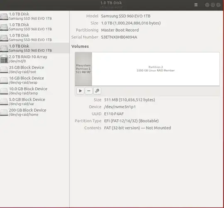Open the hamburger menu in the title bar
Viewport: 224px width, 208px height.
pos(196,5)
